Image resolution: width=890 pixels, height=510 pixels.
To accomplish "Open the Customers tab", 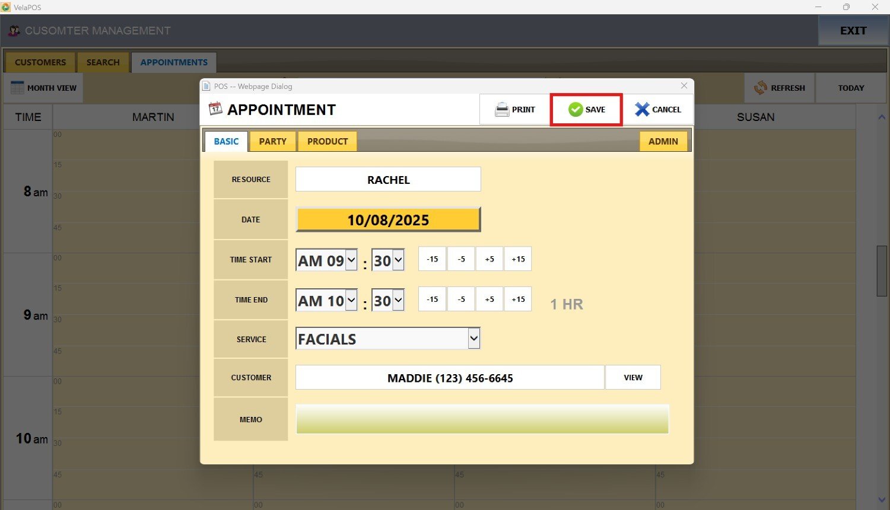I will click(x=40, y=62).
